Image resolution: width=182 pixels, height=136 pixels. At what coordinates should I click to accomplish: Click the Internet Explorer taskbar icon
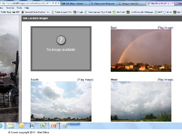tap(1, 126)
